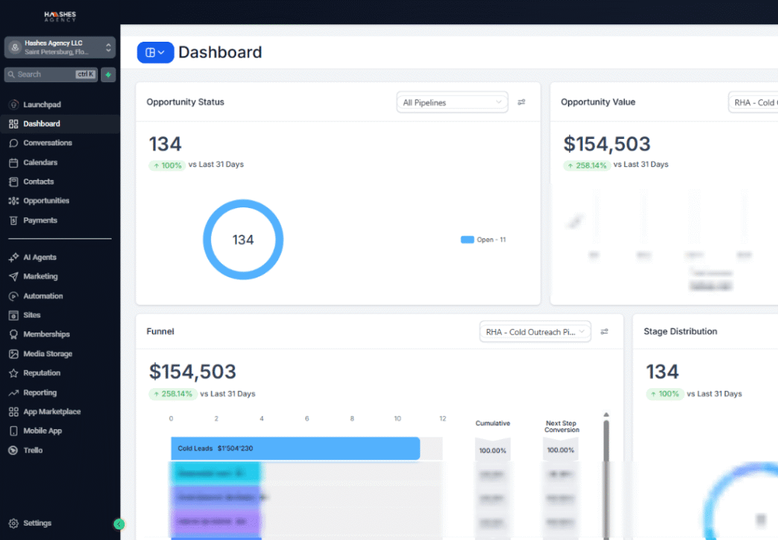
Task: Open the Hashes Agency LLC account switcher
Action: 60,47
